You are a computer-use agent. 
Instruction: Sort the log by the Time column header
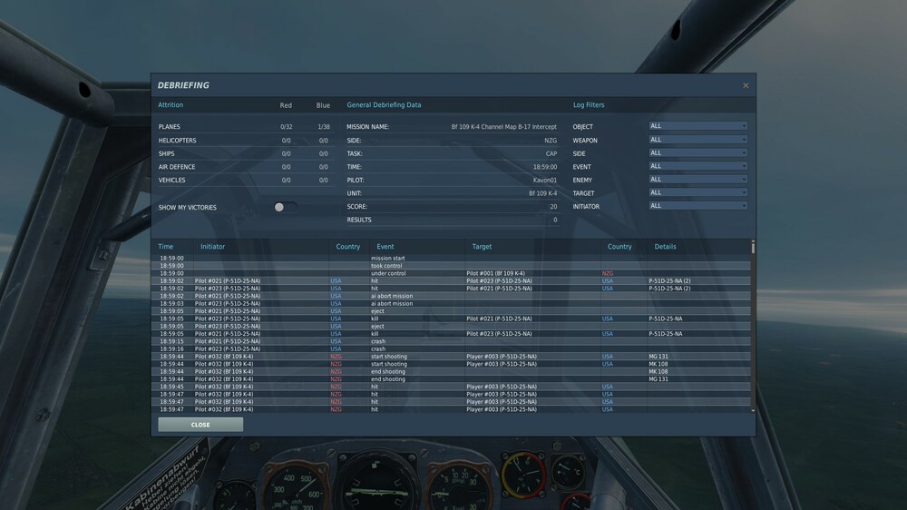pos(165,247)
